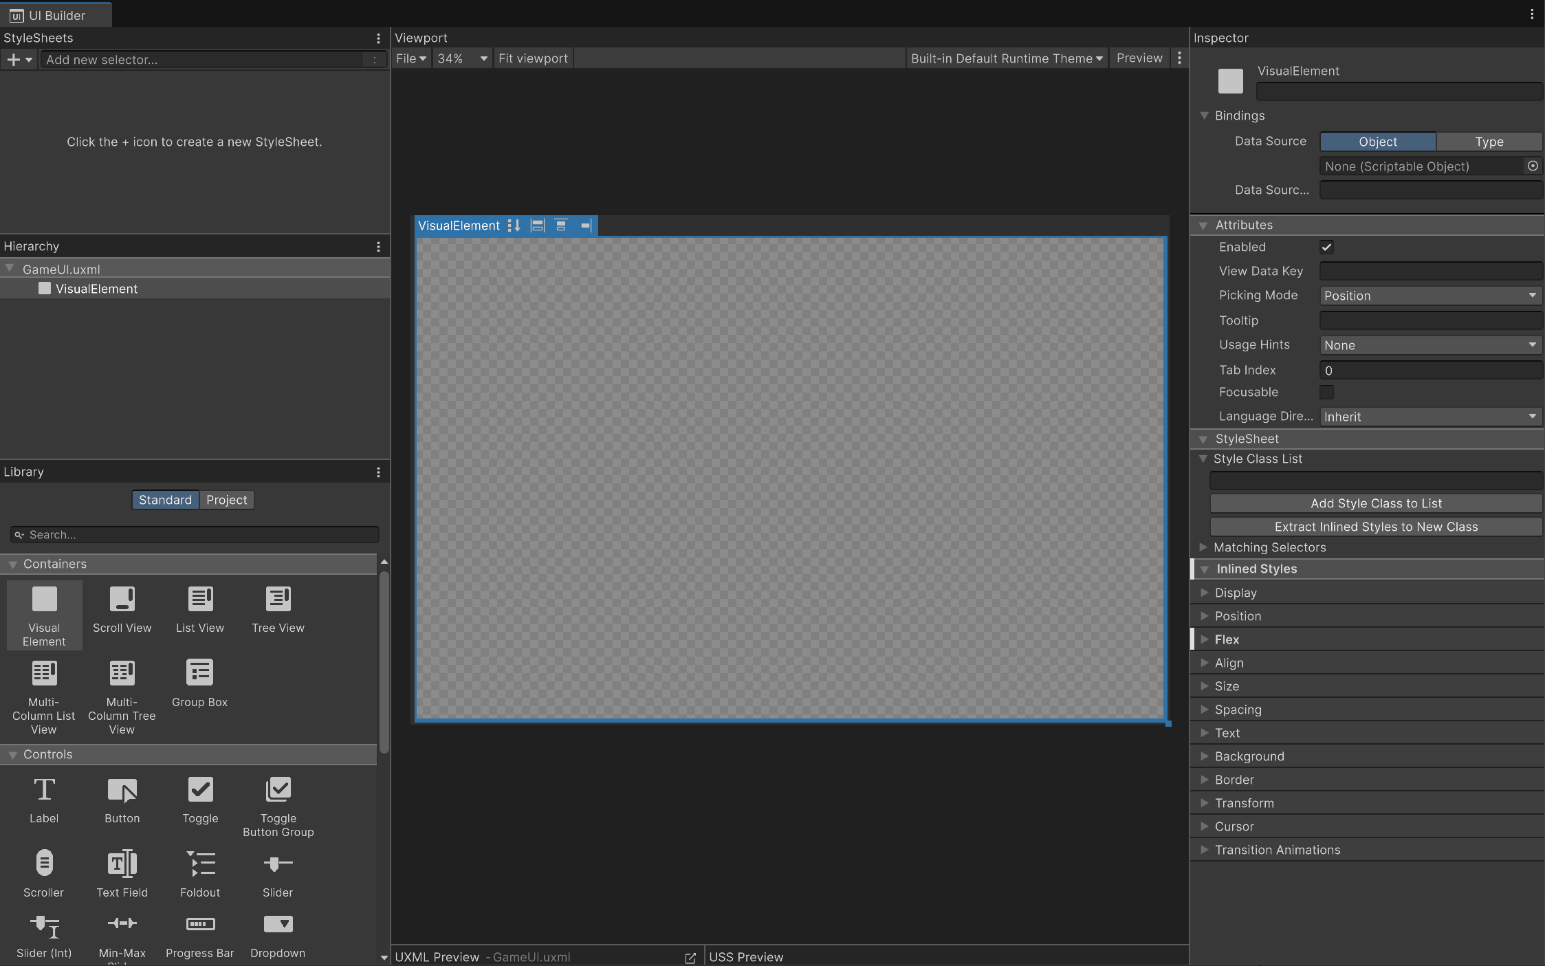Uncheck the Enabled attribute checkbox
The image size is (1545, 966).
point(1326,247)
